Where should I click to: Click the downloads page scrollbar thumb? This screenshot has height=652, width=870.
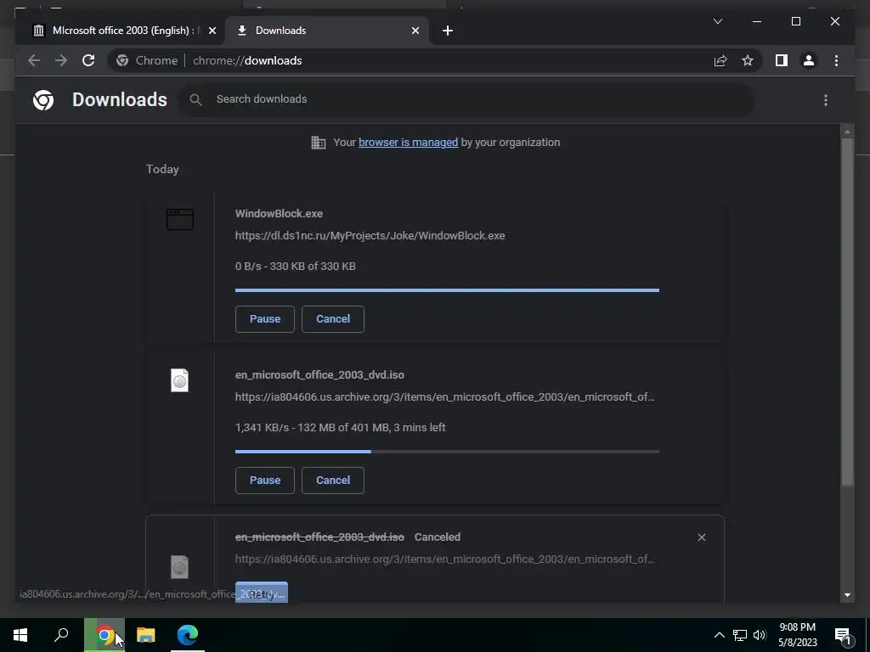click(x=847, y=312)
